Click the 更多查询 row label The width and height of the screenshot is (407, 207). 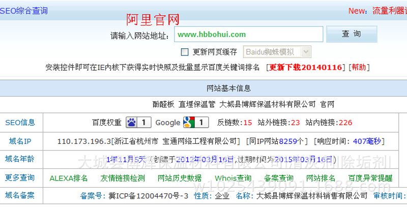click(x=20, y=178)
